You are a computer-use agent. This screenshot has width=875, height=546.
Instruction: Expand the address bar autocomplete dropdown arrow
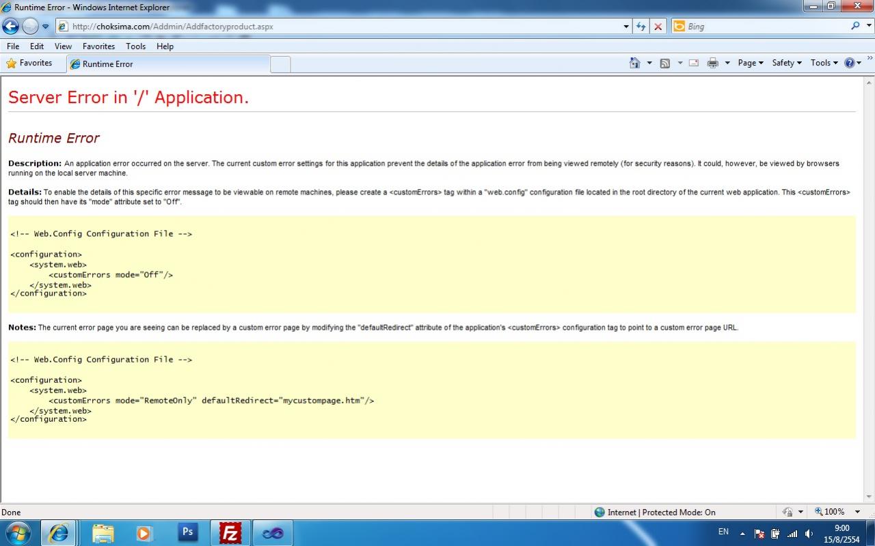[627, 27]
